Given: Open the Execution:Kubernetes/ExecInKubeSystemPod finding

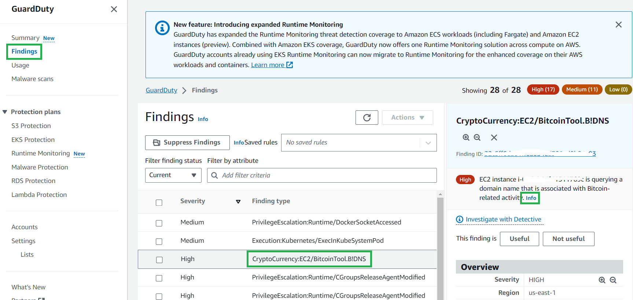Looking at the screenshot, I should 318,241.
